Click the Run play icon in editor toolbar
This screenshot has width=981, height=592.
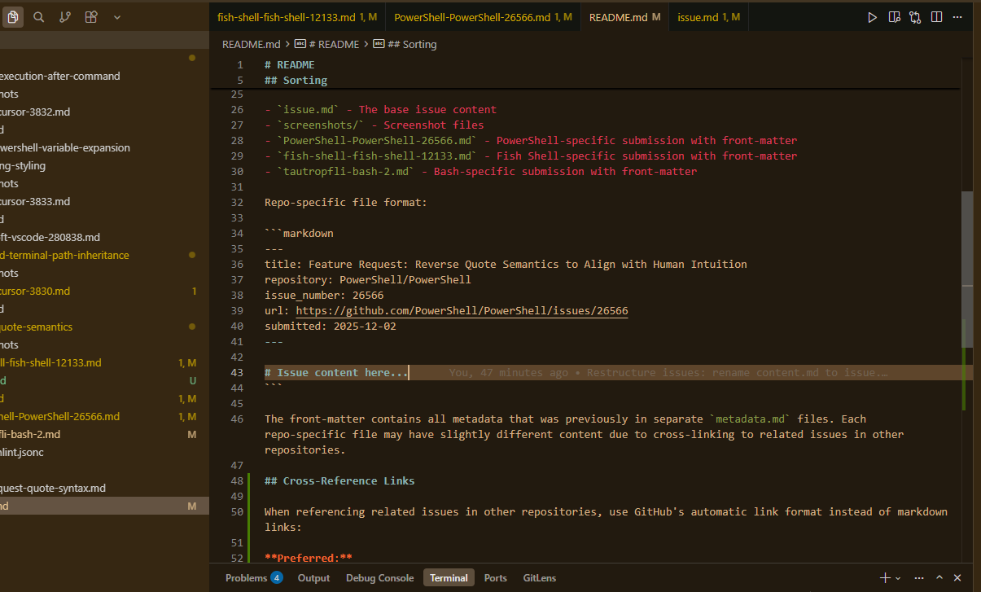point(872,16)
